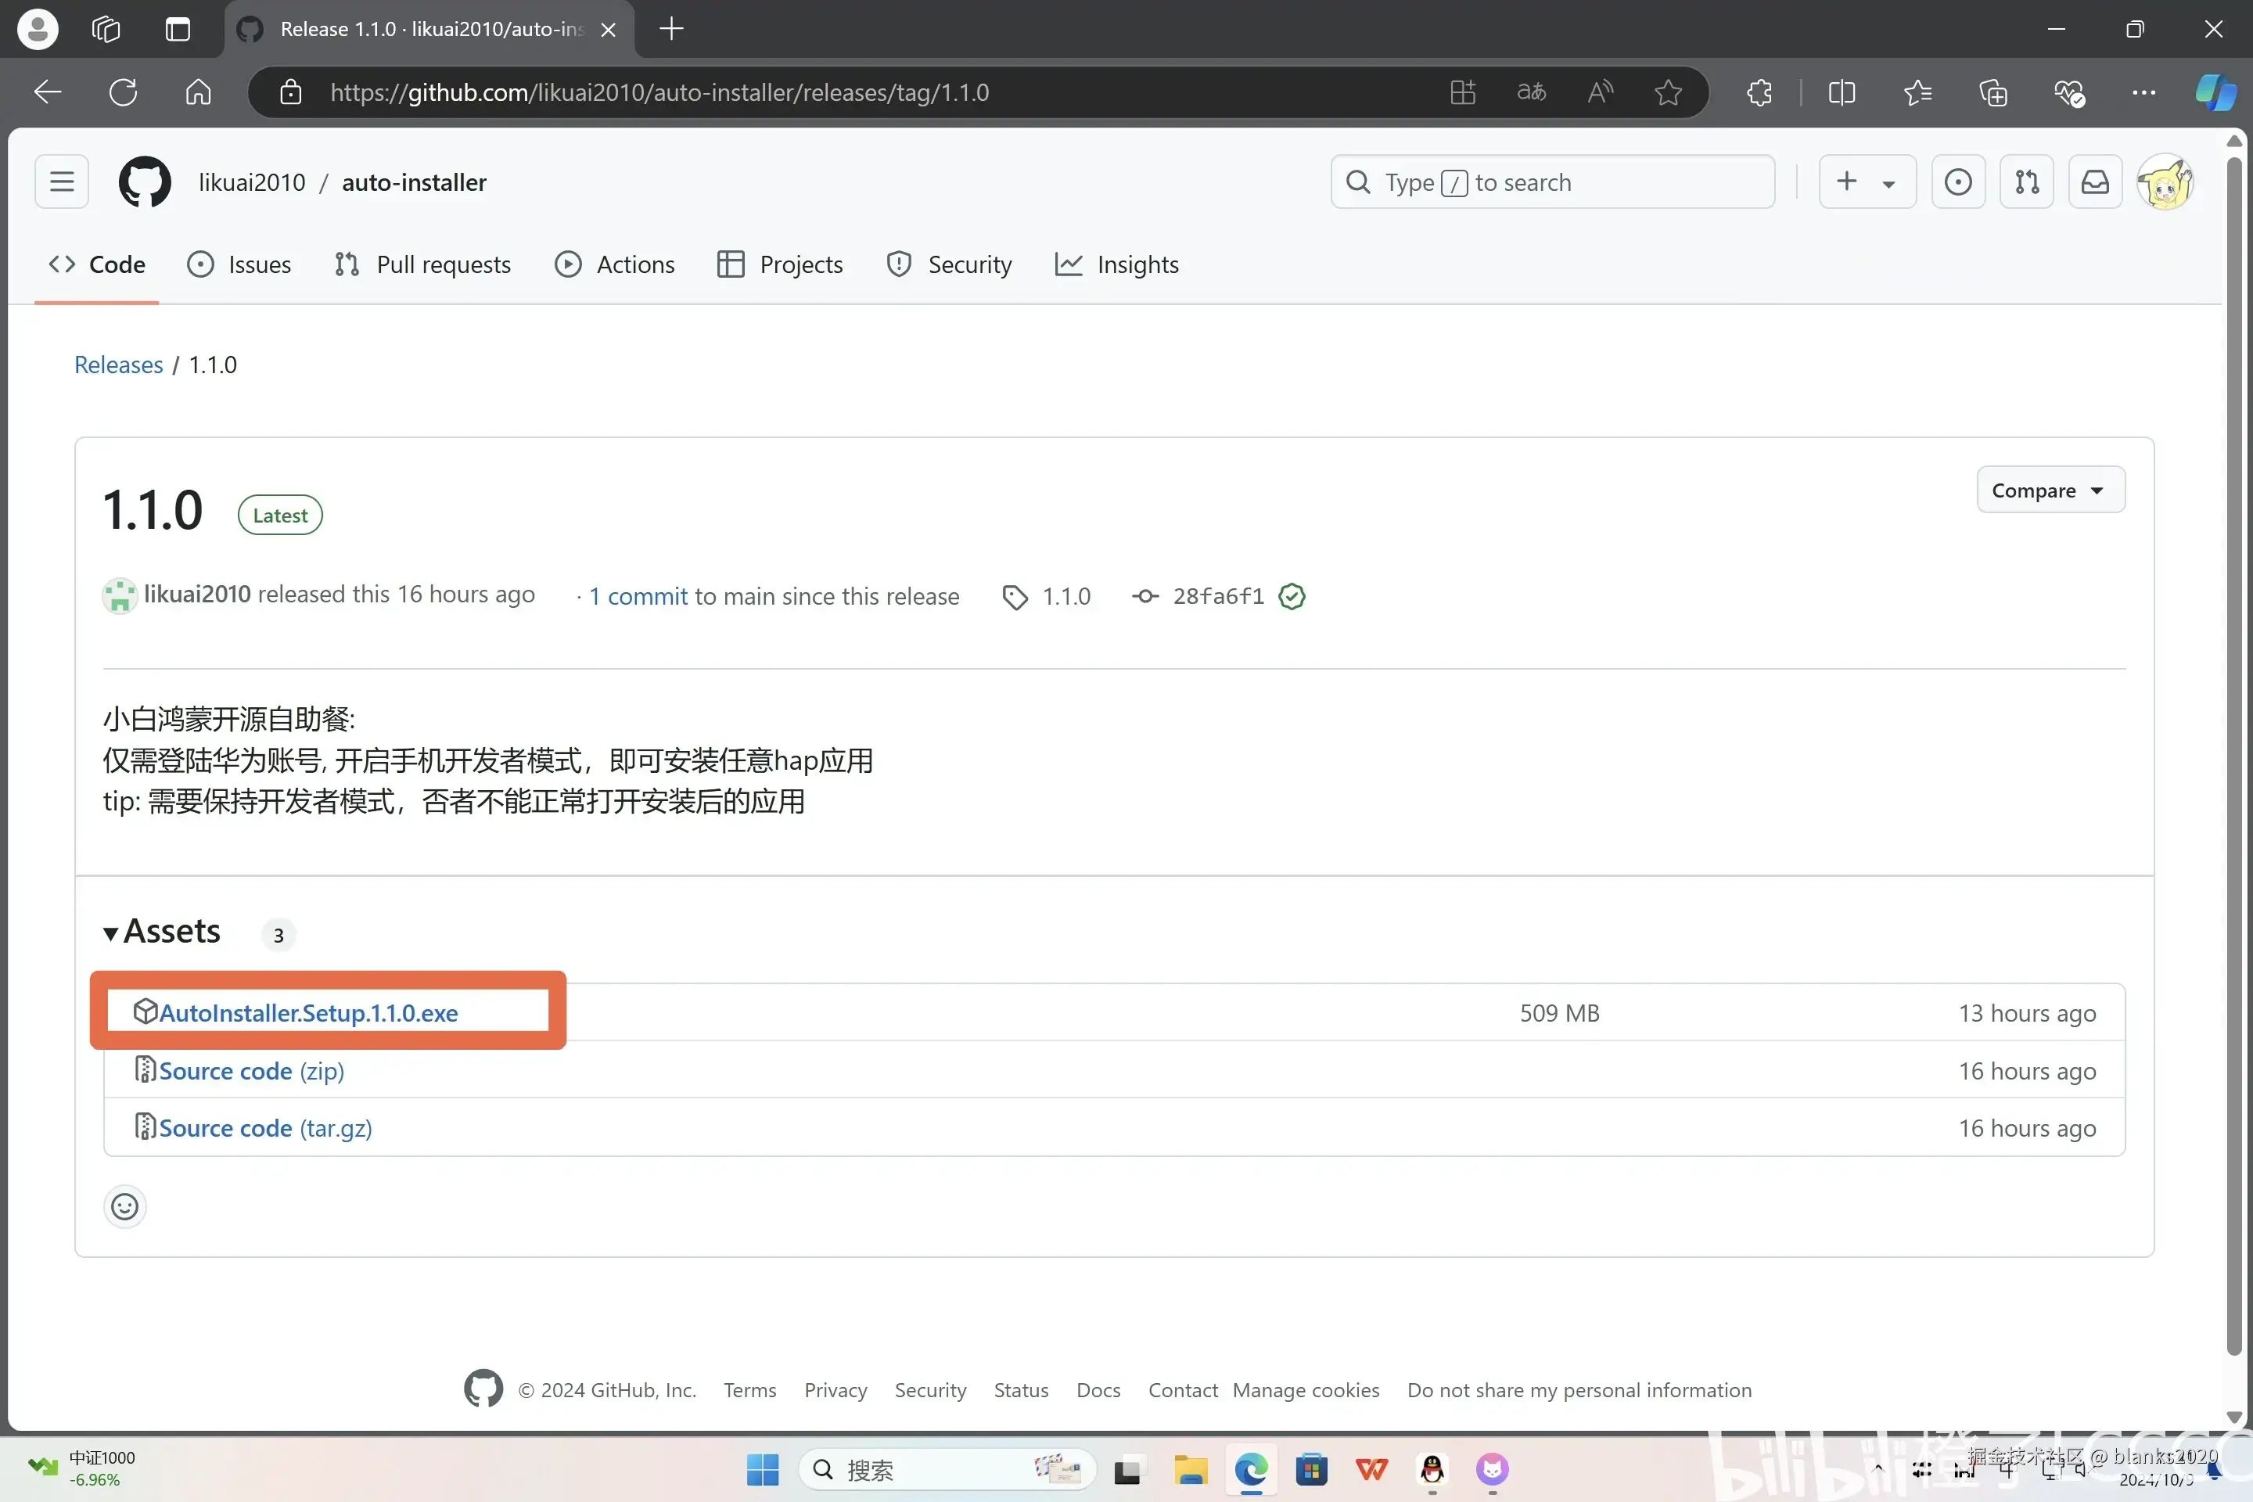
Task: Click the GitHub search input field
Action: (x=1552, y=182)
